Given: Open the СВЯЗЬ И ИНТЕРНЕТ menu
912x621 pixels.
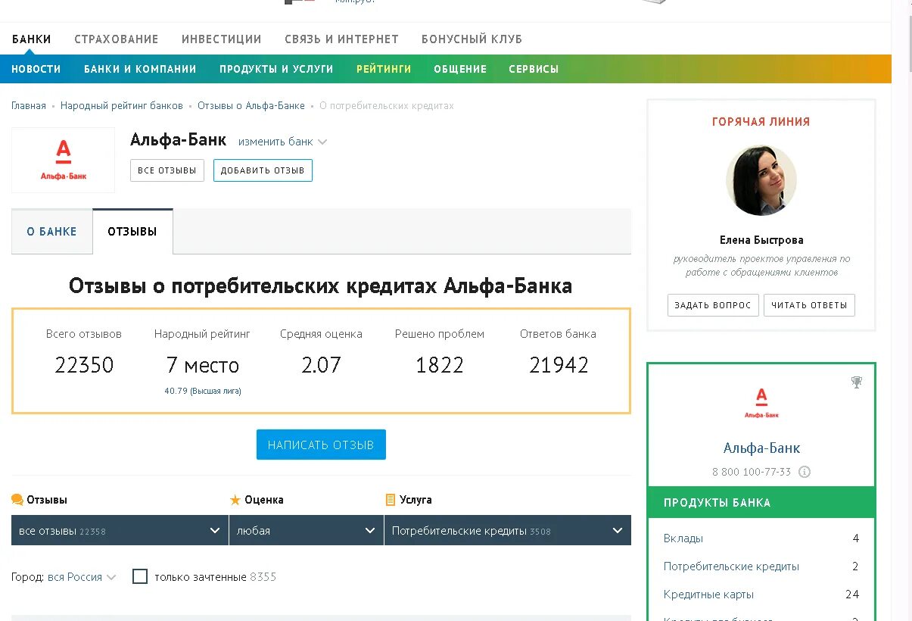Looking at the screenshot, I should [341, 39].
